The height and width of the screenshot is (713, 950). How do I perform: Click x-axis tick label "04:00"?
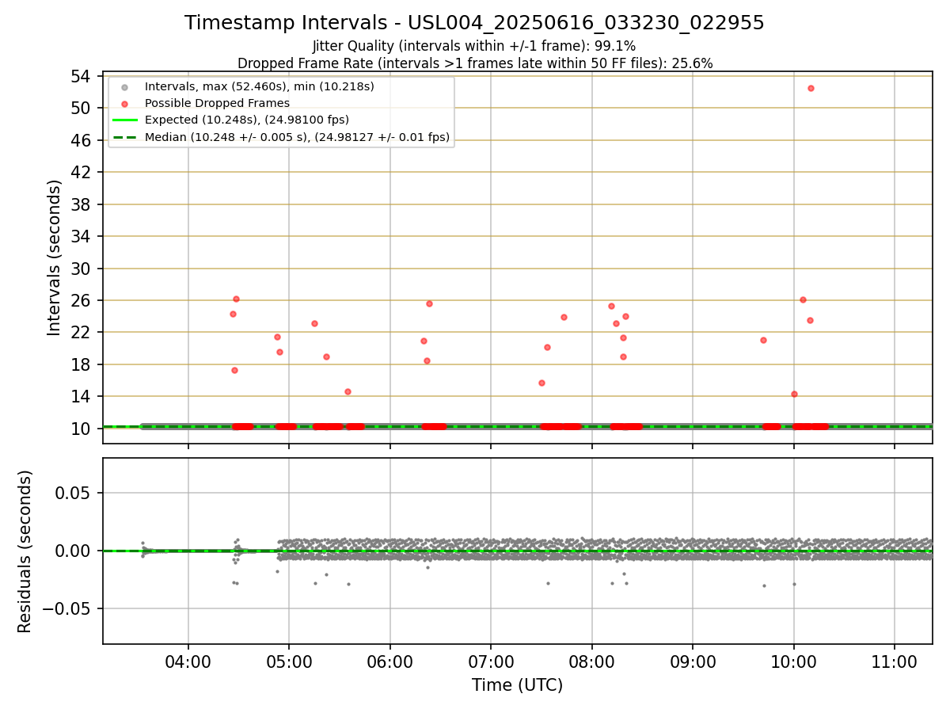click(188, 664)
